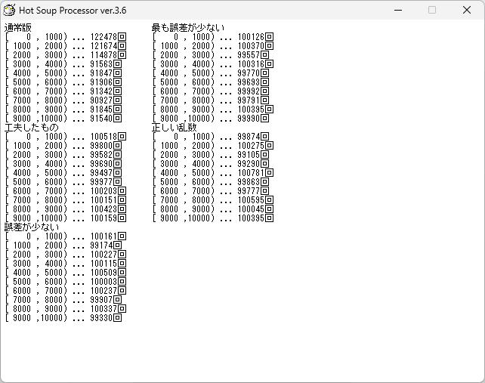The width and height of the screenshot is (485, 383).
Task: Click the disabled maximize button
Action: click(432, 11)
